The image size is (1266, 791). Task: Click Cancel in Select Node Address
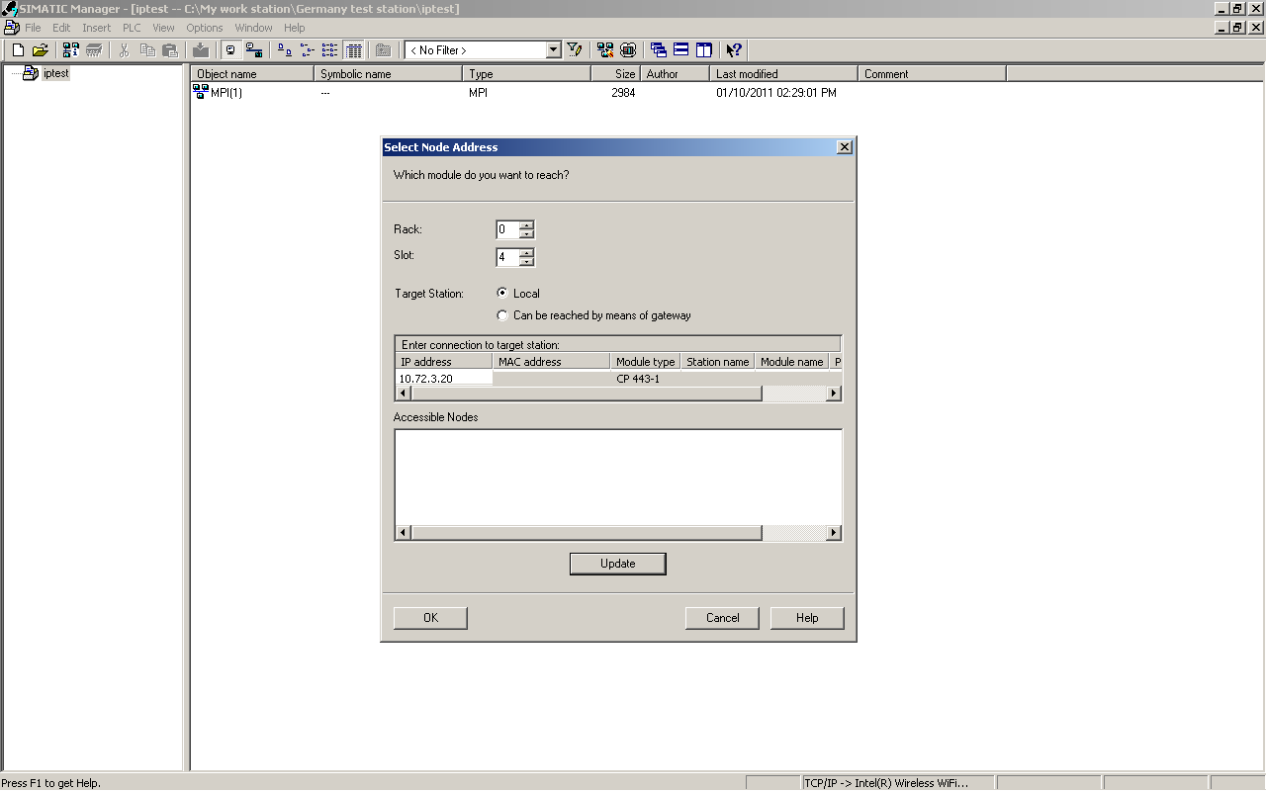[x=722, y=618]
